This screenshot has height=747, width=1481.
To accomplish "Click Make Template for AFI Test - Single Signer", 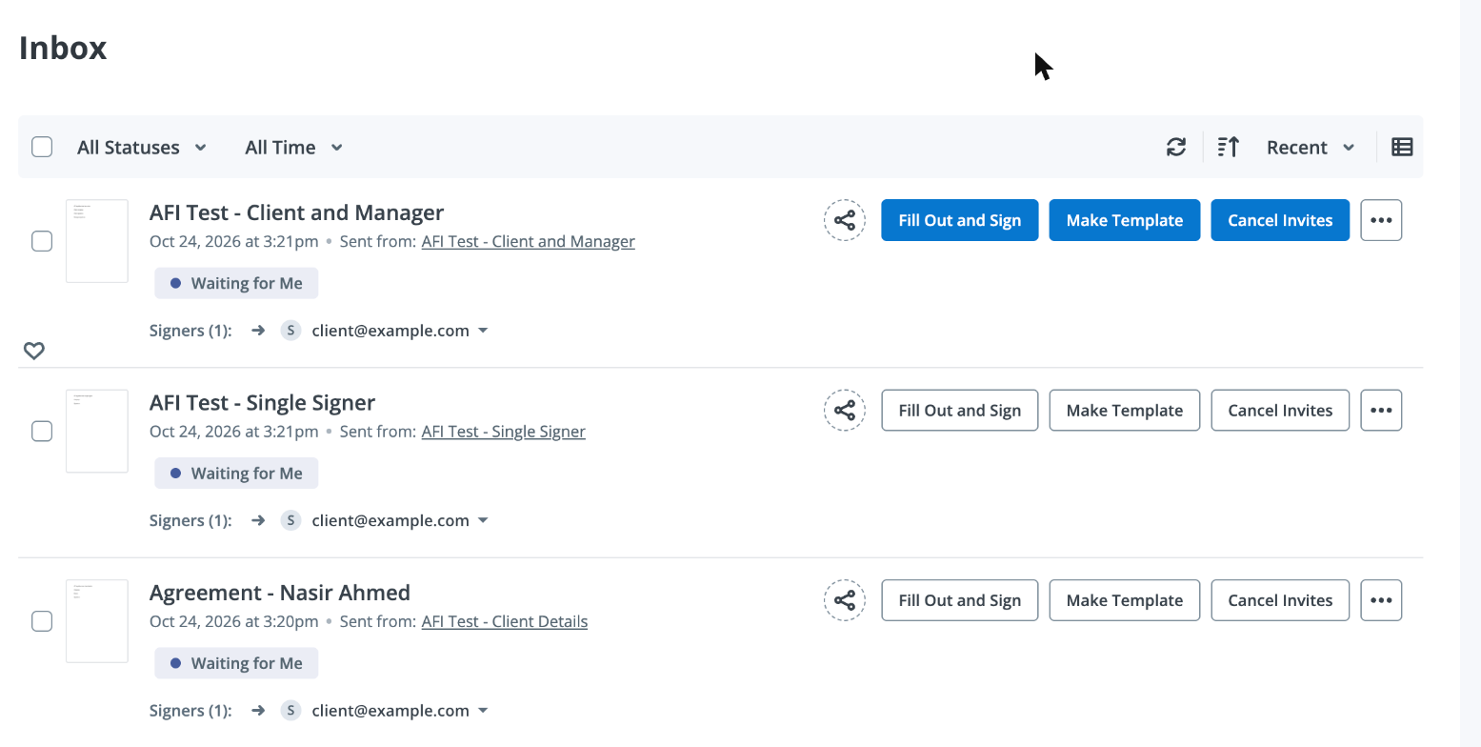I will pyautogui.click(x=1125, y=411).
